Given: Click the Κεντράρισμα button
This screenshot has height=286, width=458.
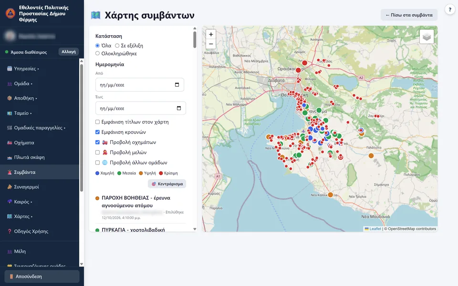Looking at the screenshot, I should (x=167, y=184).
